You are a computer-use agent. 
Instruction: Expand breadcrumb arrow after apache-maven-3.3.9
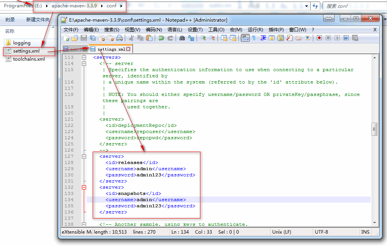(x=102, y=6)
